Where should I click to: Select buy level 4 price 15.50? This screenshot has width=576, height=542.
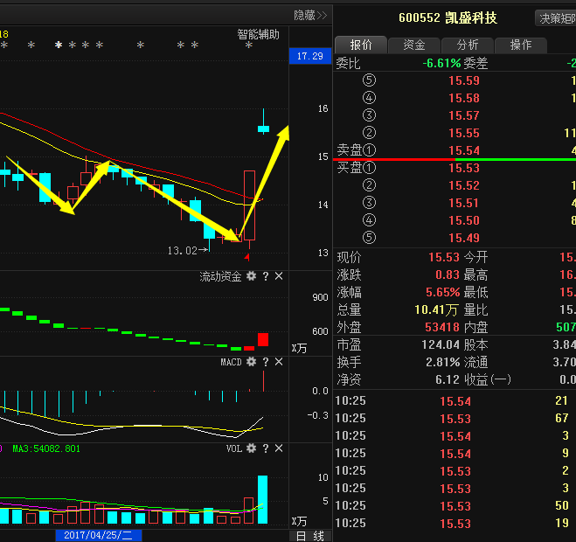click(x=464, y=220)
